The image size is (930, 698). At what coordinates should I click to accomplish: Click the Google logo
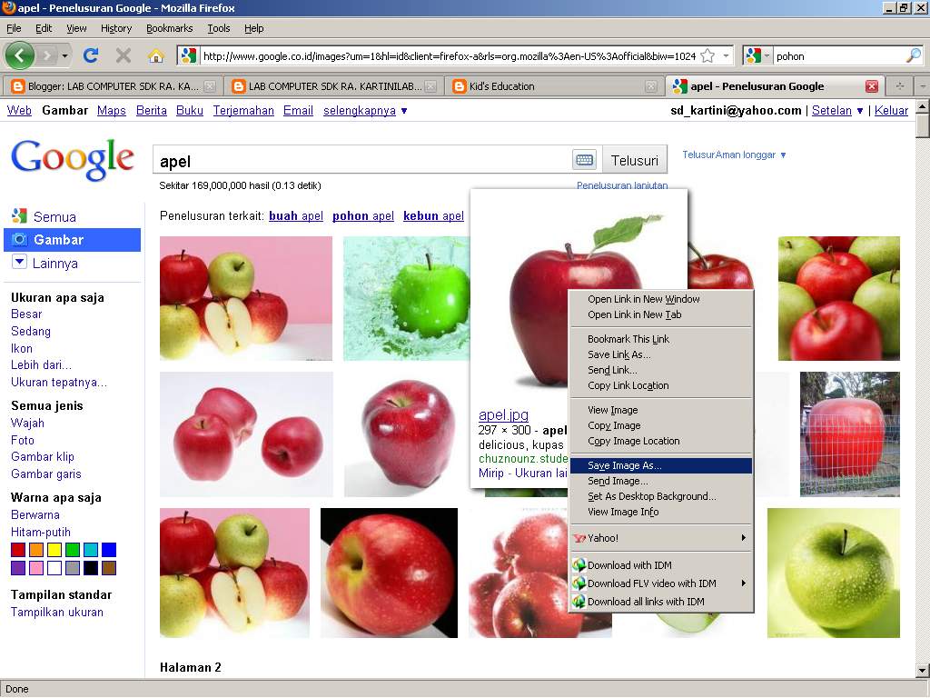click(x=73, y=159)
